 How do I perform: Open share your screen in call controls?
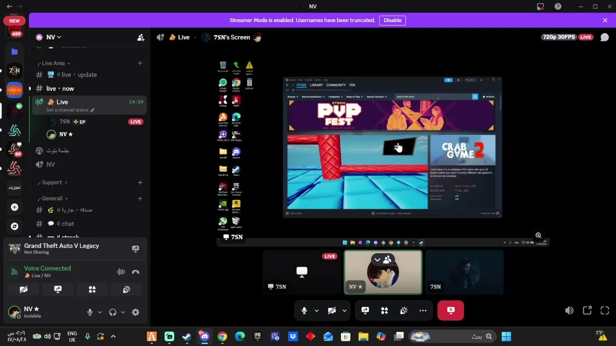point(365,310)
